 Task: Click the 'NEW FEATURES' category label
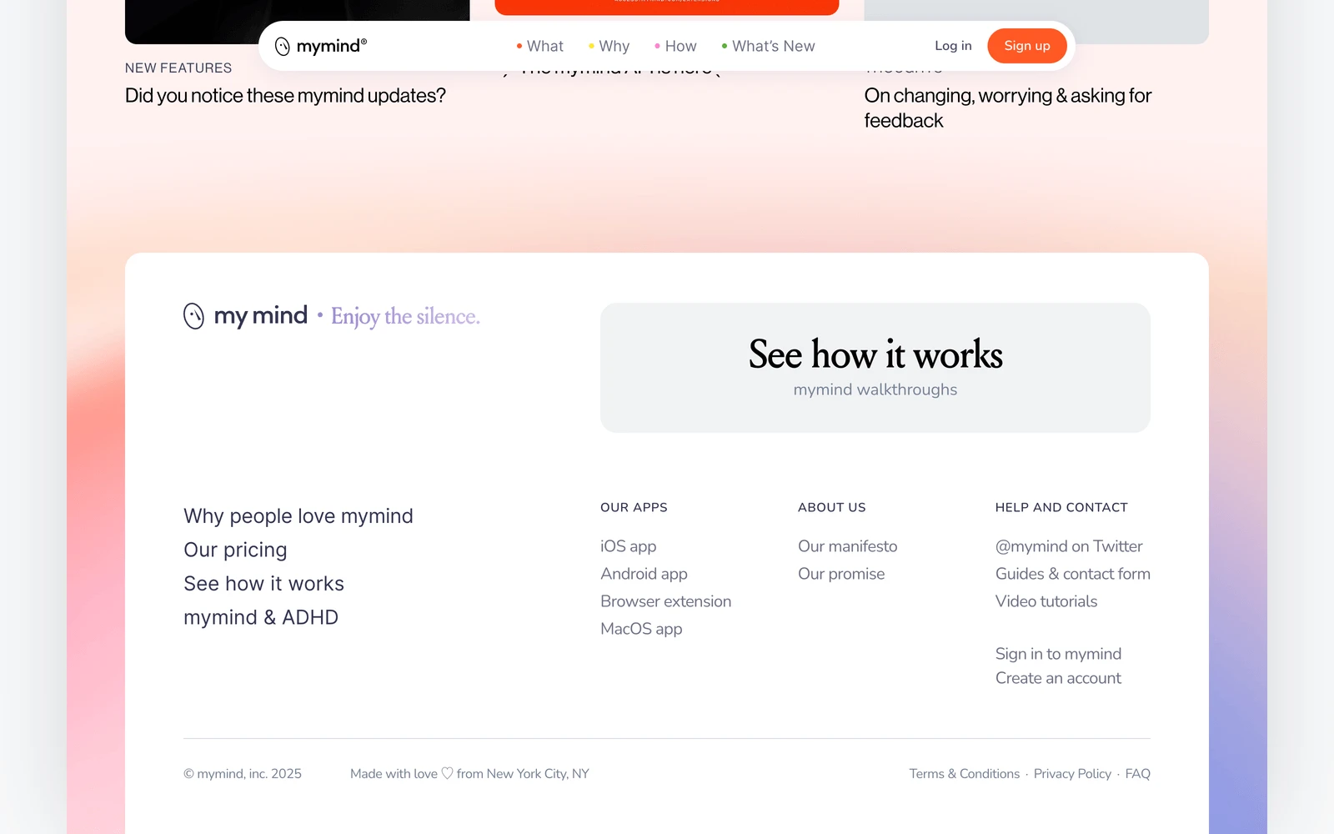coord(178,68)
